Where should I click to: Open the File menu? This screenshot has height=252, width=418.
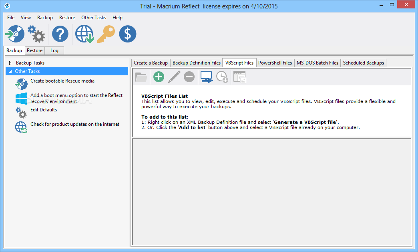coord(11,18)
